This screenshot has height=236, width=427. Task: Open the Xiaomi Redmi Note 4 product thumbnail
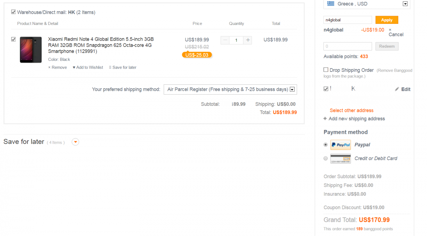point(31,50)
